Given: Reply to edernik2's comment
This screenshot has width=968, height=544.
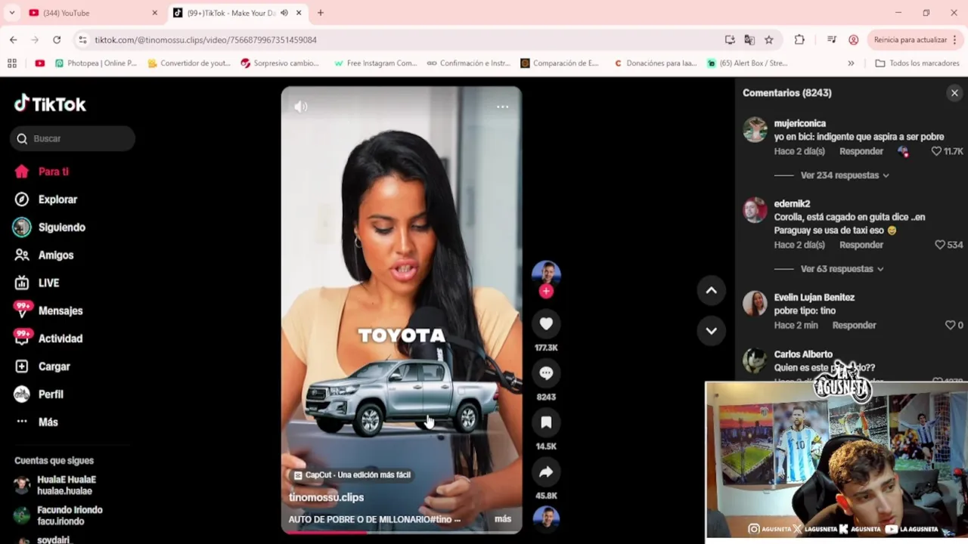Looking at the screenshot, I should [861, 245].
